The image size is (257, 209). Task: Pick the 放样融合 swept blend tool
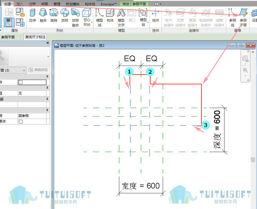[75, 18]
